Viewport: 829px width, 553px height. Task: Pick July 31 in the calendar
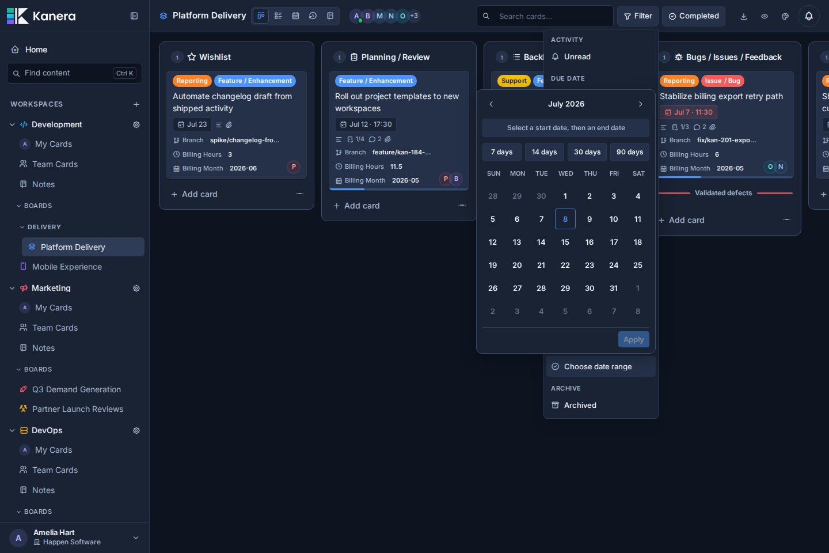(614, 289)
